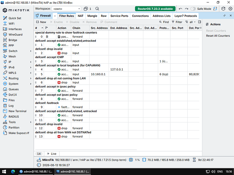
Task: Toggle Safe Mode switch
Action: [x=193, y=9]
